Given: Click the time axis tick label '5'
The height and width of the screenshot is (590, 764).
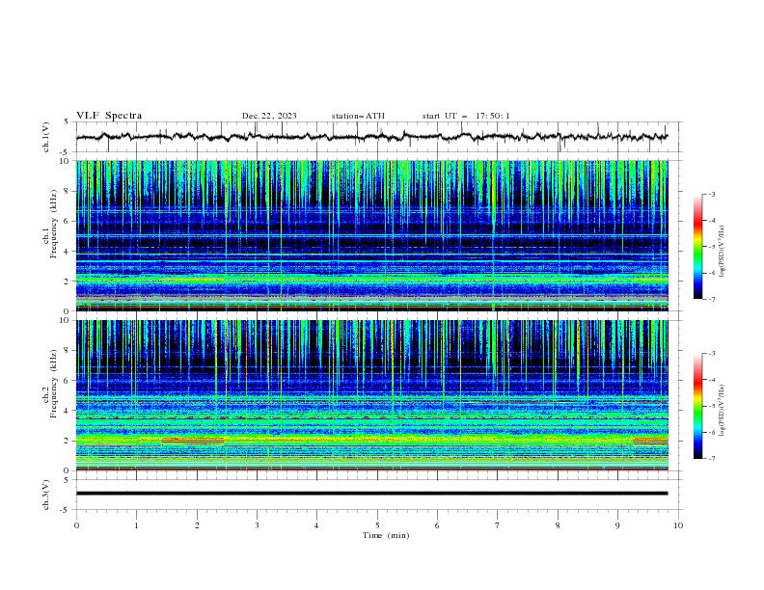Looking at the screenshot, I should (x=377, y=525).
